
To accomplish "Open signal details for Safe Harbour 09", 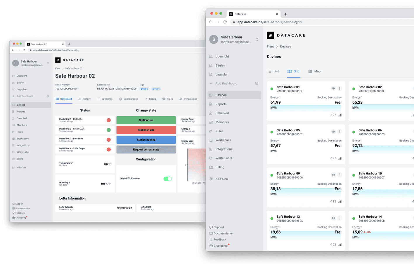I will coord(339,202).
